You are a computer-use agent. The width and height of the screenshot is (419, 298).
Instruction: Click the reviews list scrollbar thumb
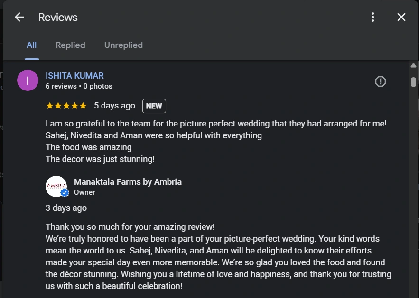point(413,81)
